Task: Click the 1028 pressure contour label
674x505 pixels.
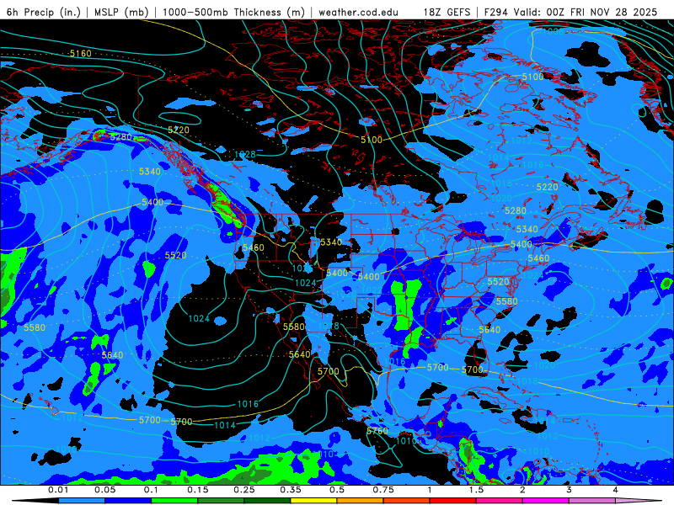Action: point(245,154)
